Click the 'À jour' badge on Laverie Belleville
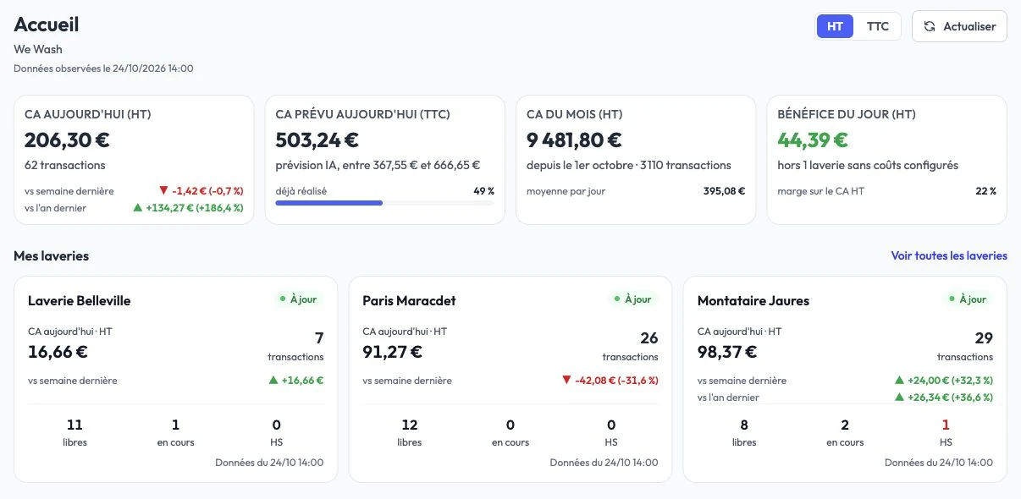Viewport: 1021px width, 499px height. pos(298,299)
